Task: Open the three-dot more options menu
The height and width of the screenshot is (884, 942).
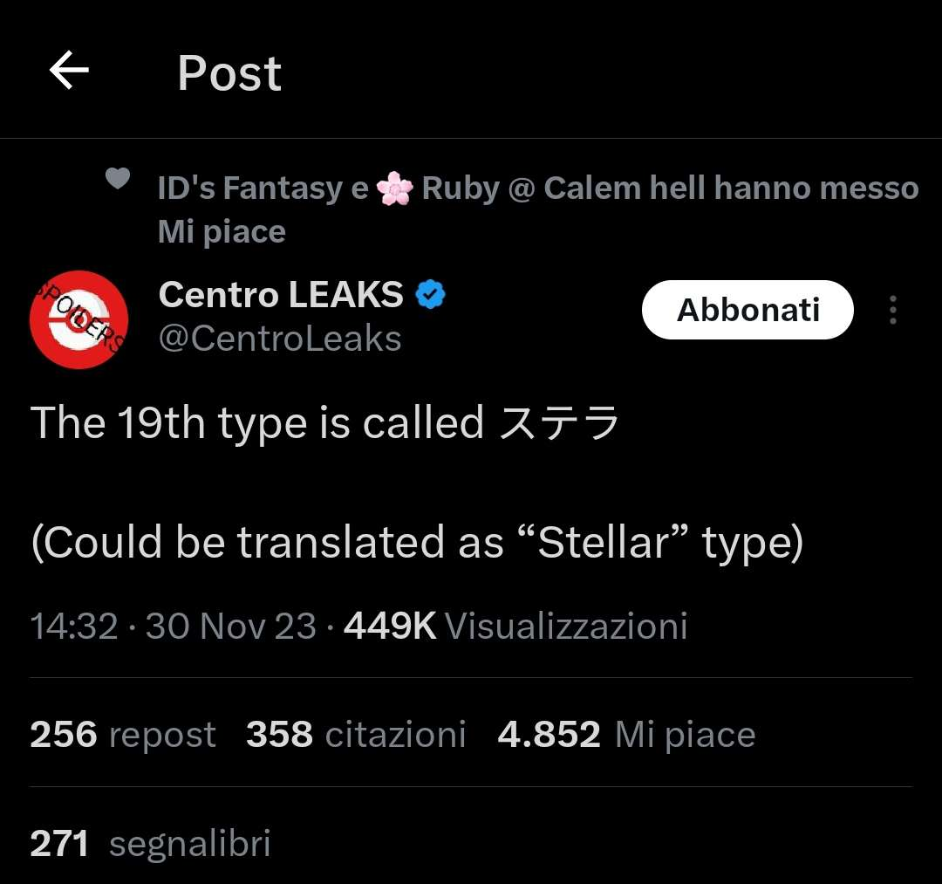Action: pos(892,311)
